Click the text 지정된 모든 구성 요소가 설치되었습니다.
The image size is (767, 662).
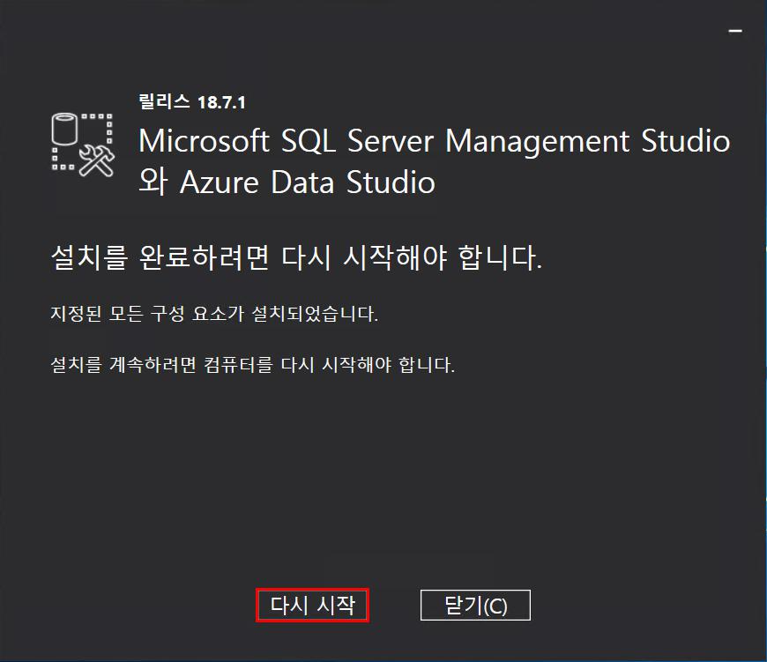coord(214,314)
